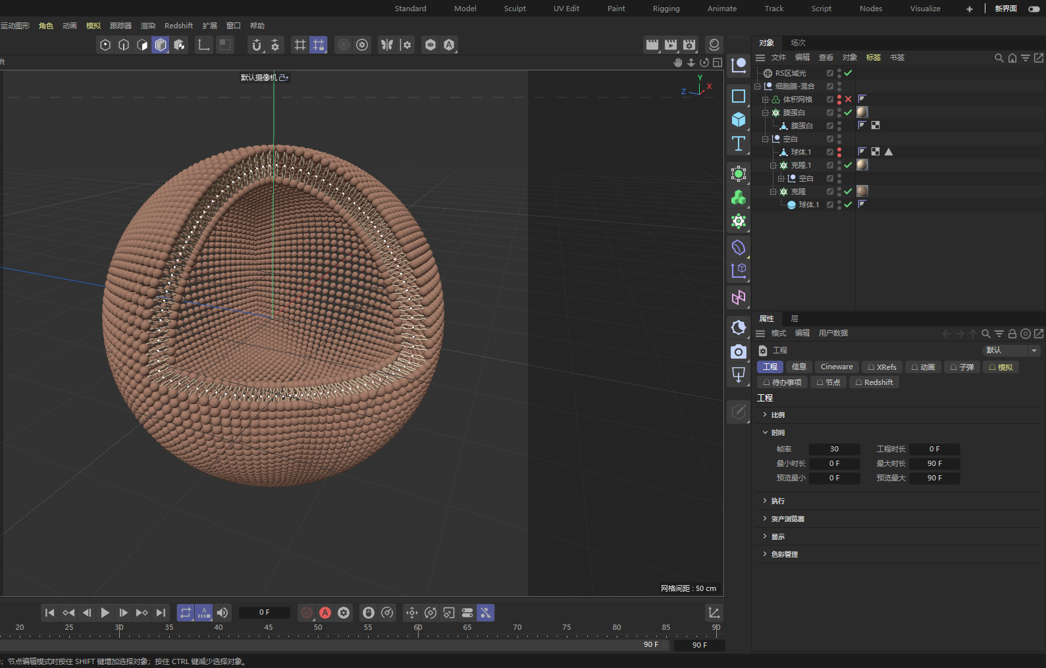The height and width of the screenshot is (668, 1046).
Task: Toggle autokeying red A button
Action: pyautogui.click(x=325, y=613)
